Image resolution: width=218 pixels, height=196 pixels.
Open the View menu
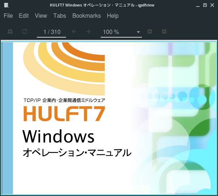pyautogui.click(x=41, y=16)
